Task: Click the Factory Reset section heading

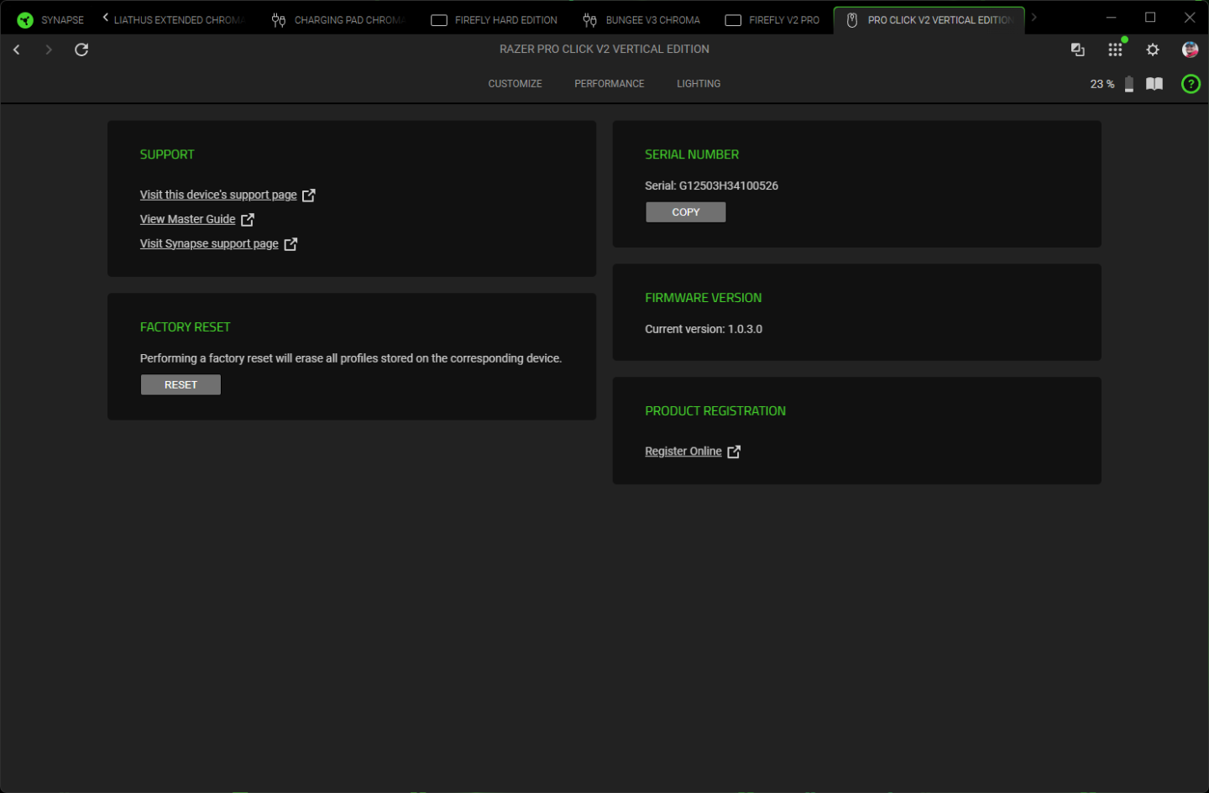Action: (x=185, y=327)
